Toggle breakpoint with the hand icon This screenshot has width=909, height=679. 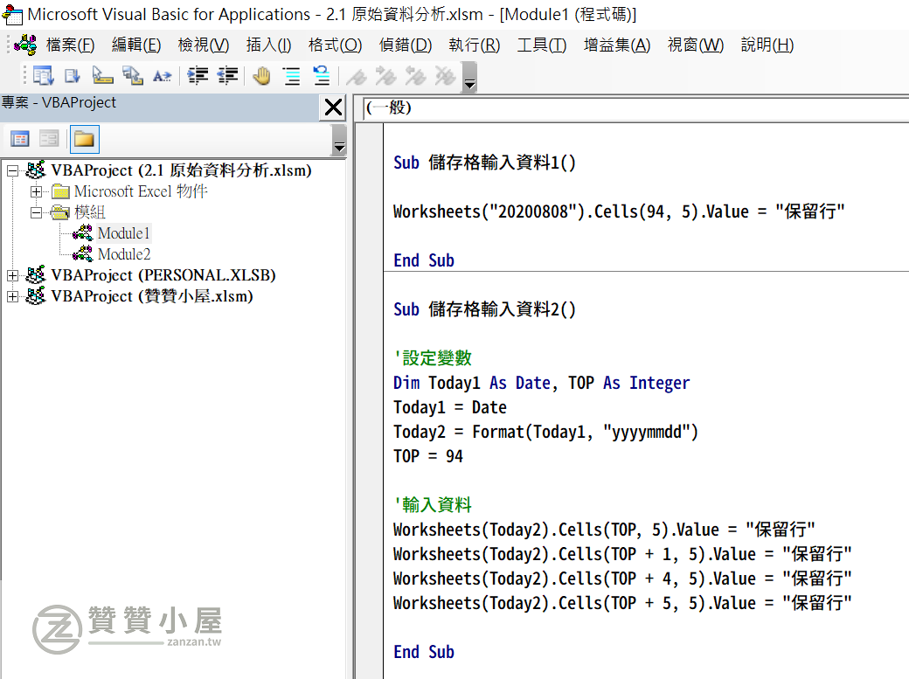[x=261, y=76]
